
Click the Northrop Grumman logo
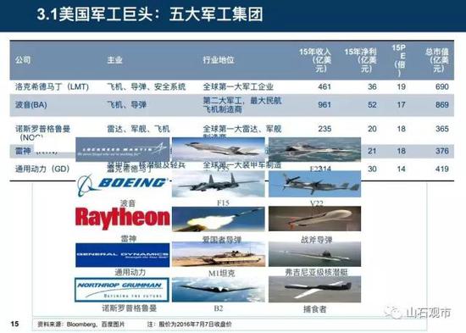(122, 290)
